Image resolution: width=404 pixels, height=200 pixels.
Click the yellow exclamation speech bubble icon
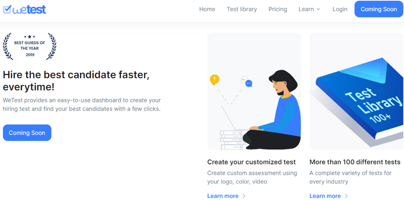pos(214,79)
